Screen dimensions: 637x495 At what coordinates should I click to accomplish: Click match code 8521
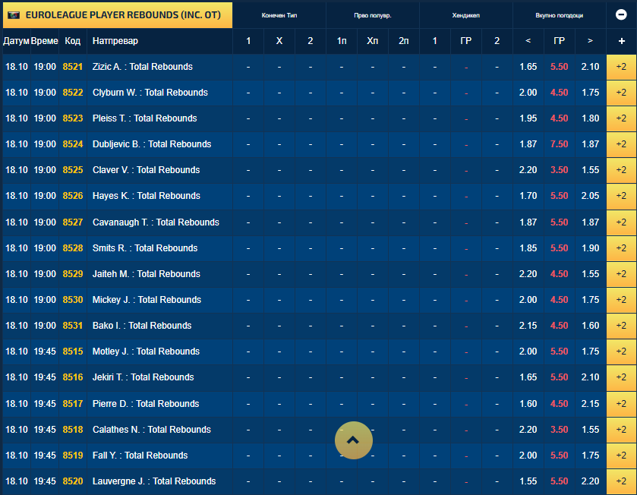(73, 67)
